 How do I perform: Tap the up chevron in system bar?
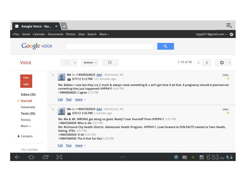pos(123,157)
